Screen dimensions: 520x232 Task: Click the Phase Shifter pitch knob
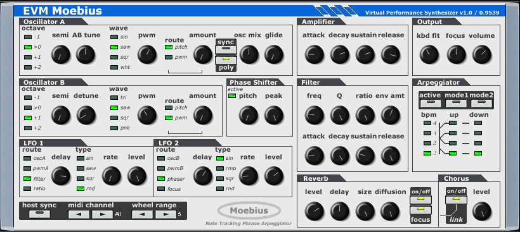coord(249,115)
